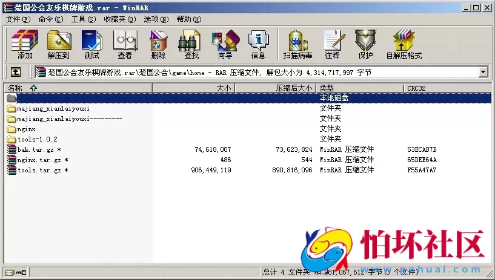Maximize the WinRAR window
495x280 pixels.
click(476, 8)
